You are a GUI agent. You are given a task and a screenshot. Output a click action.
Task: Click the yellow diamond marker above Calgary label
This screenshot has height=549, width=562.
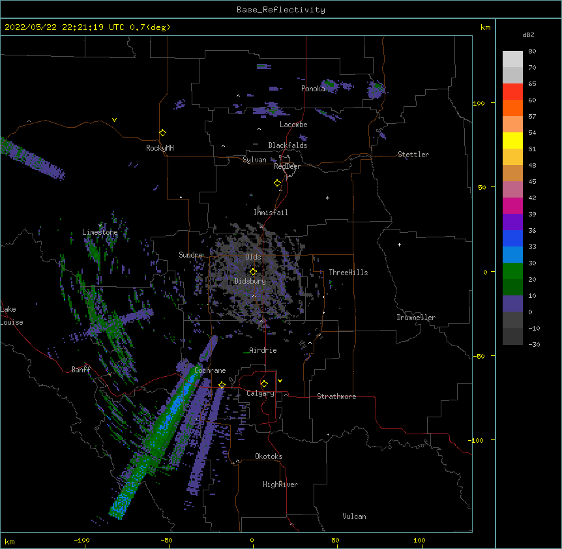tap(264, 384)
